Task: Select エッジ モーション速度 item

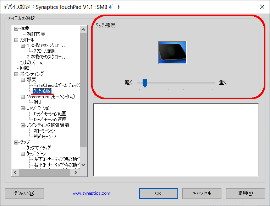Action: click(50, 119)
